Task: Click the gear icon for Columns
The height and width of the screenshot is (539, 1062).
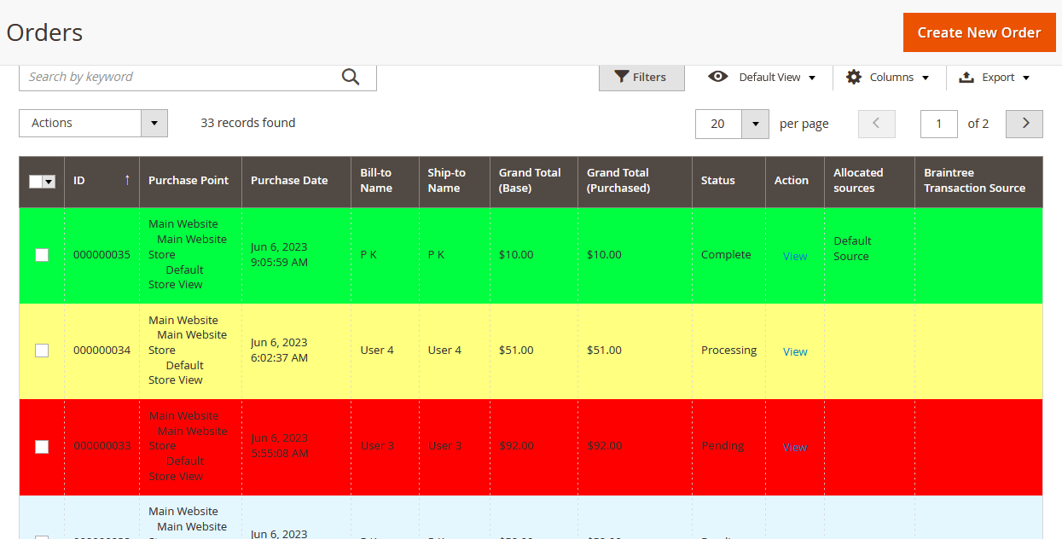Action: tap(854, 77)
